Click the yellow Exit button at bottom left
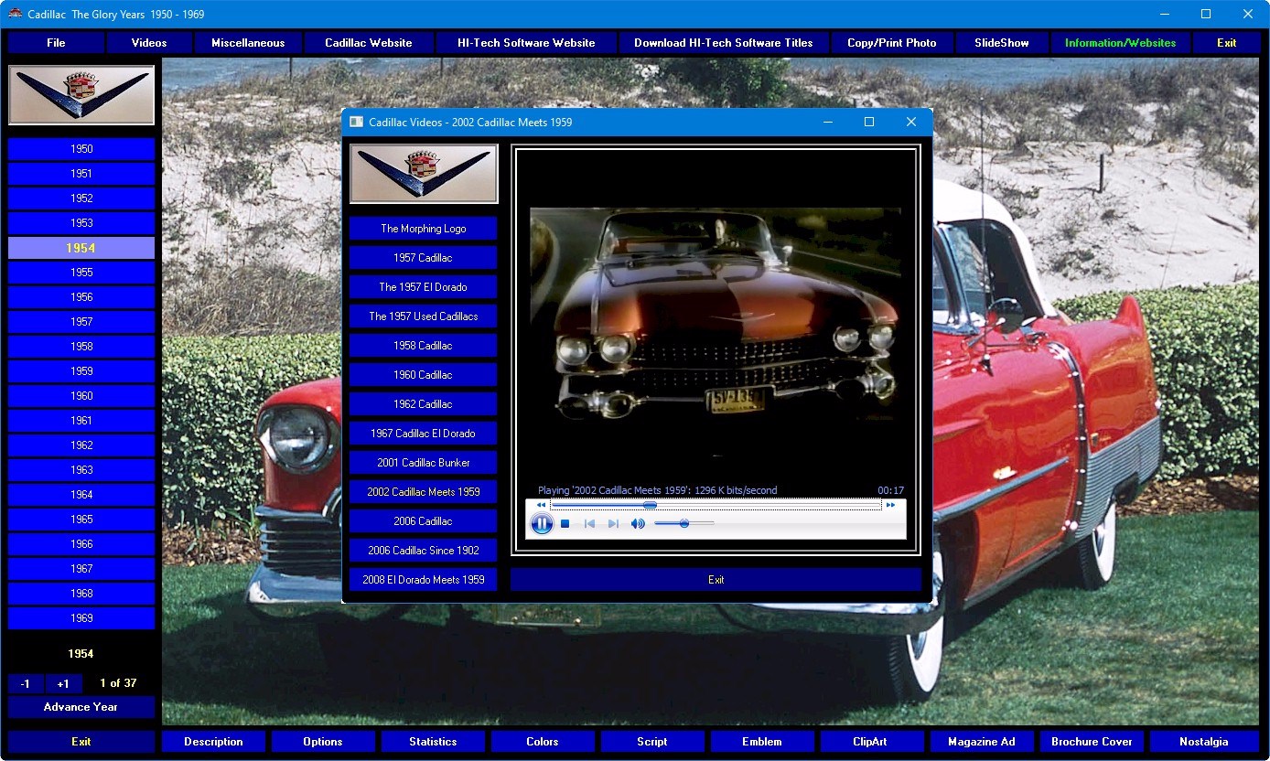The height and width of the screenshot is (761, 1270). coord(81,742)
